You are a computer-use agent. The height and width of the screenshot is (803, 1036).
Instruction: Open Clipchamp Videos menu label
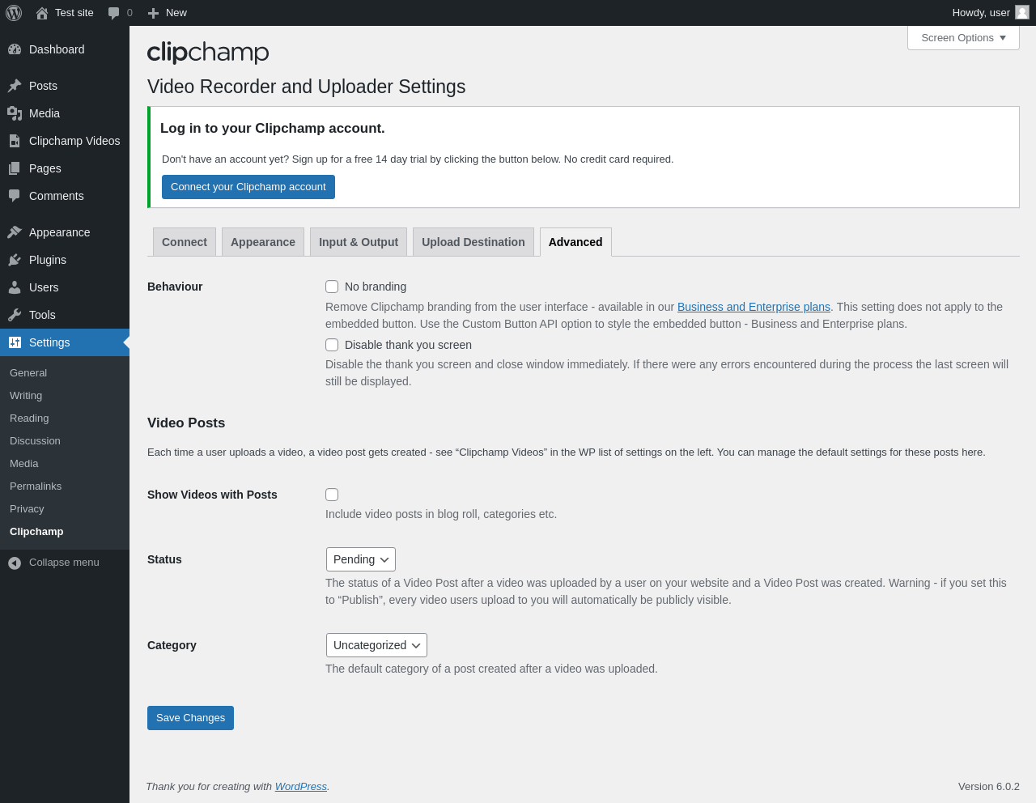click(74, 141)
